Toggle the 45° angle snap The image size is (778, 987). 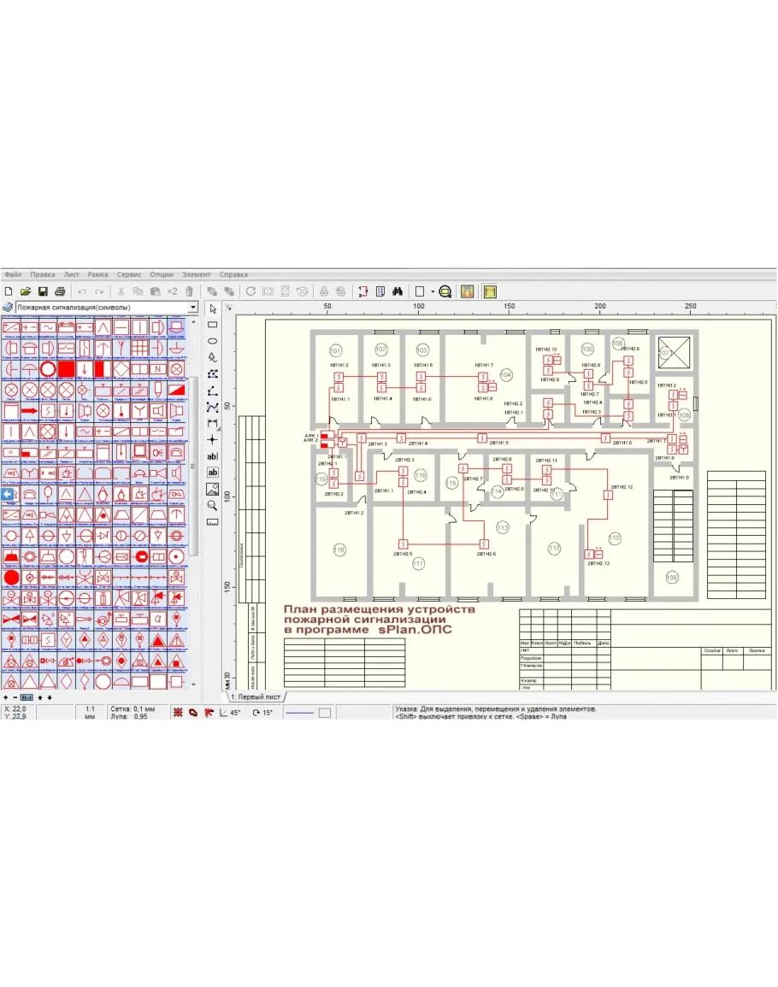(x=230, y=713)
